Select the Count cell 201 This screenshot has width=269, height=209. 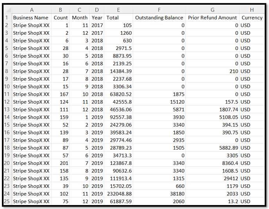point(60,163)
